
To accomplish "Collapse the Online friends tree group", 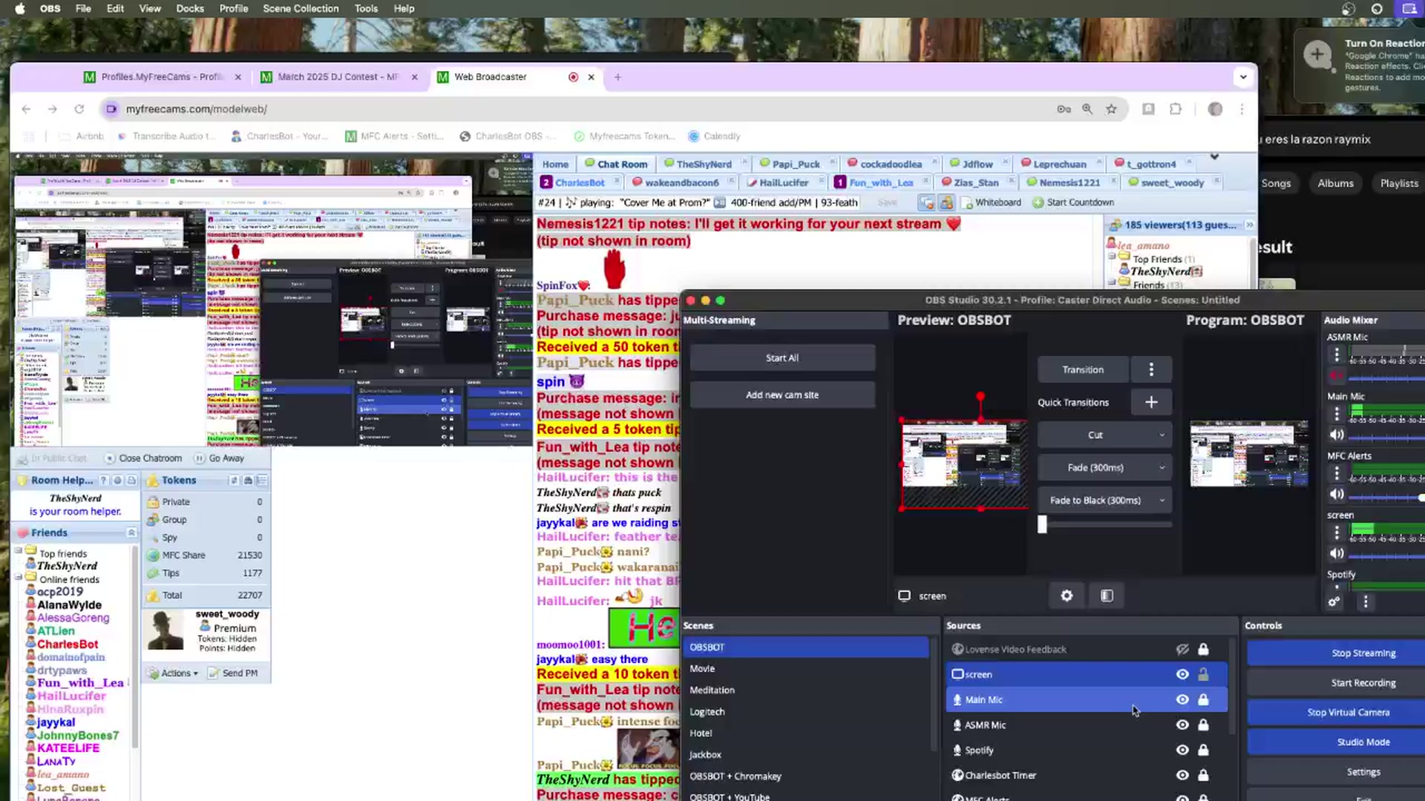I will pos(19,576).
